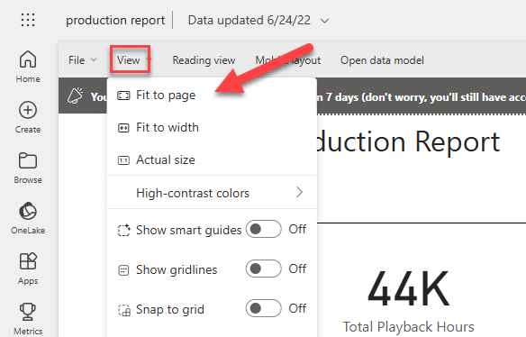Click the Show gridlines label
526x337 pixels.
pos(177,269)
